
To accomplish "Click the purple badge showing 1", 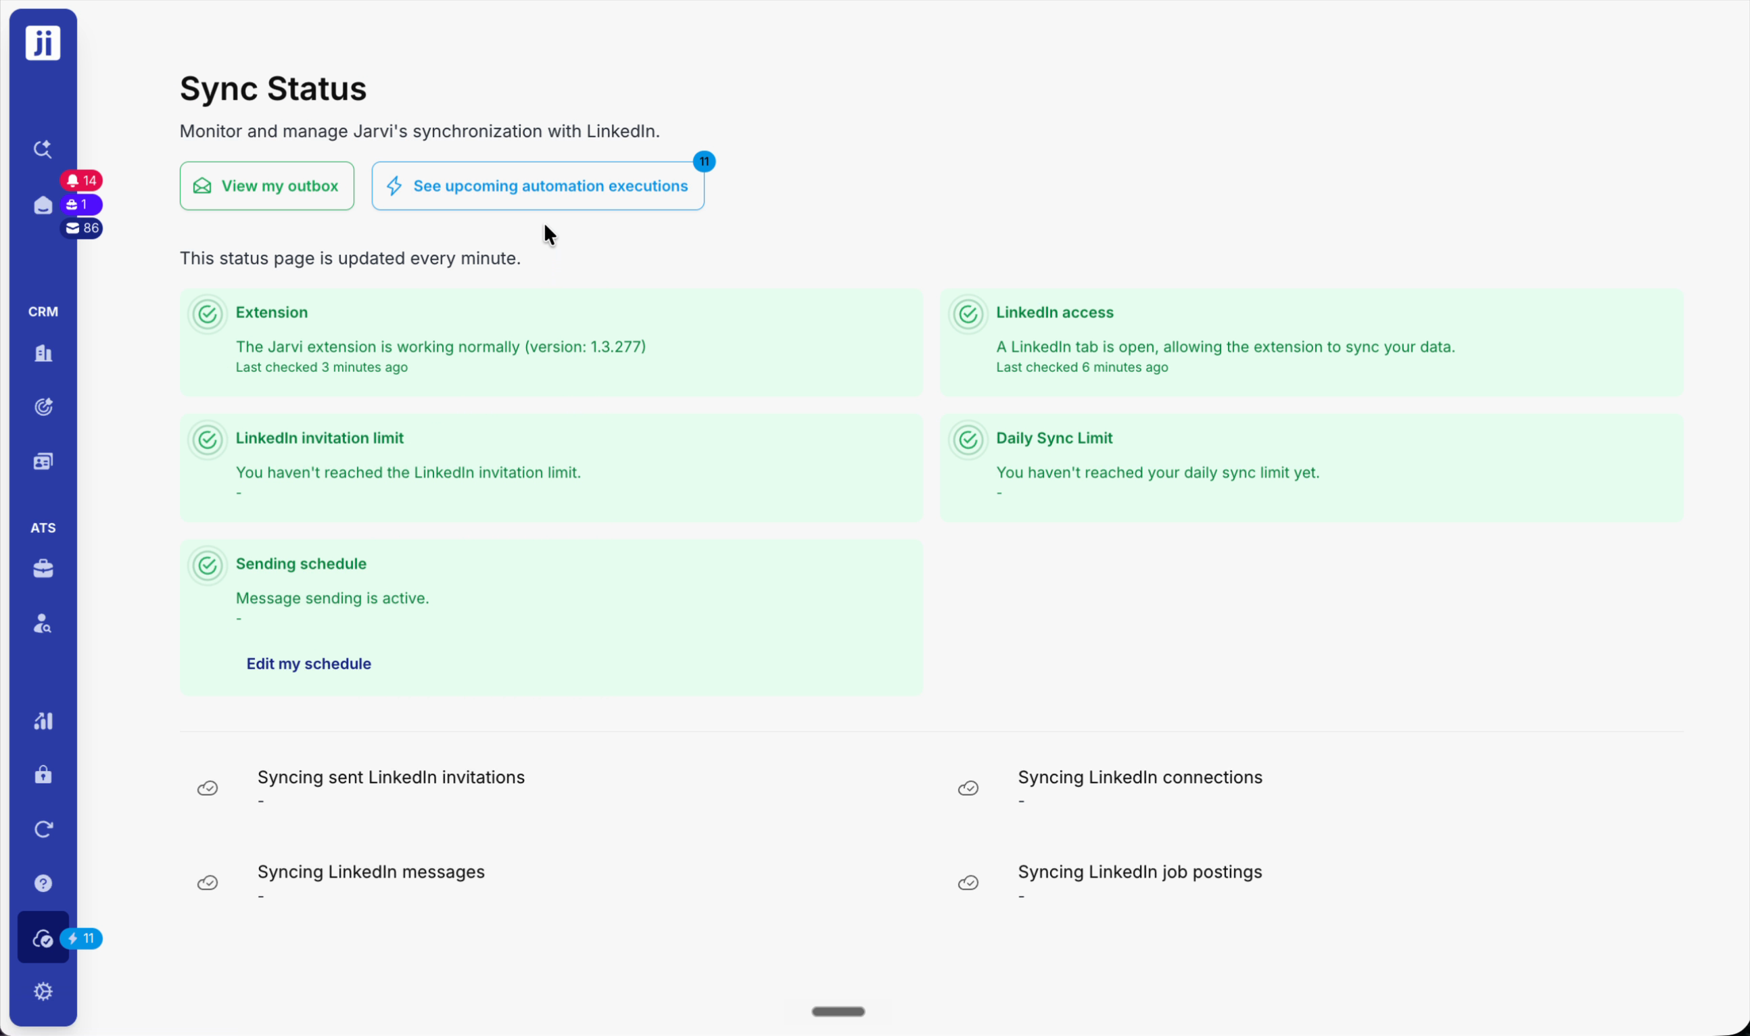I will coord(82,204).
